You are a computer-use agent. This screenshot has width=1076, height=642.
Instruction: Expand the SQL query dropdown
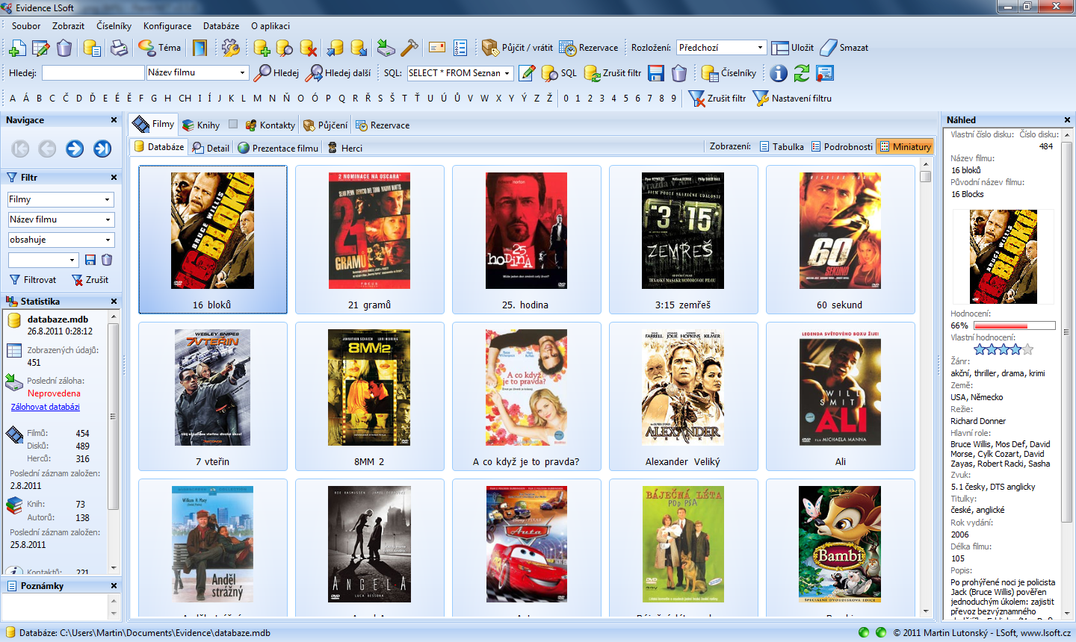pyautogui.click(x=507, y=73)
